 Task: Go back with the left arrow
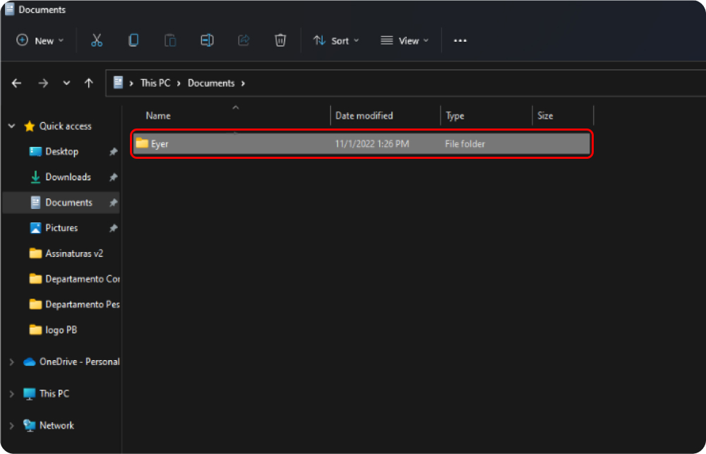pos(17,83)
